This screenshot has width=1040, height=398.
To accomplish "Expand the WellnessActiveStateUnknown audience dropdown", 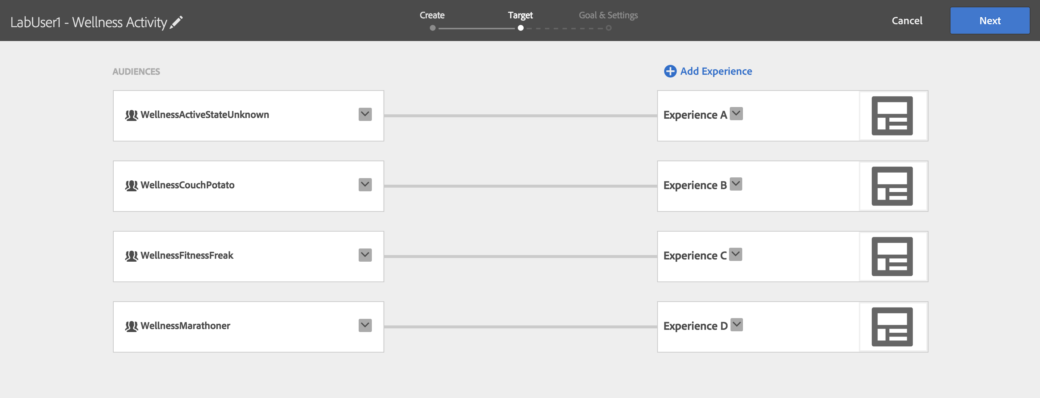I will click(x=365, y=114).
